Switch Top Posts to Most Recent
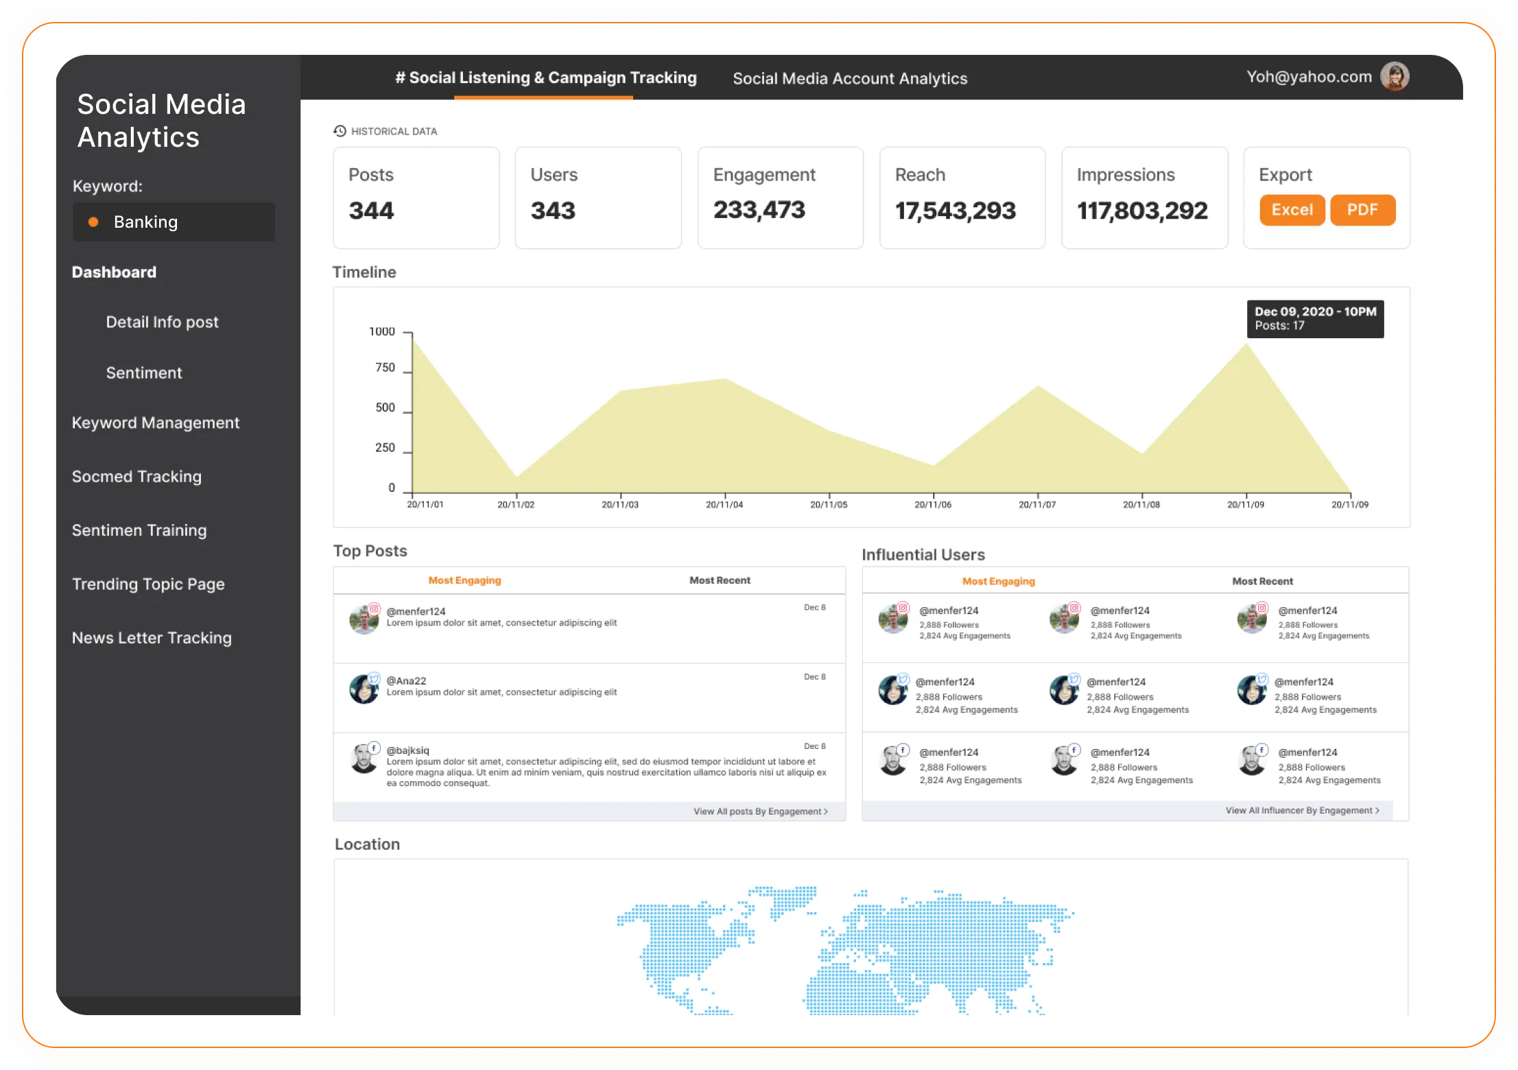Image resolution: width=1518 pixels, height=1070 pixels. (x=720, y=580)
